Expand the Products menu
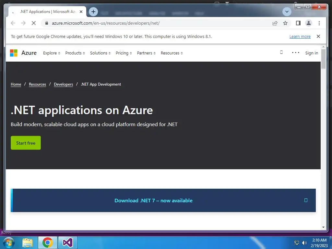The height and width of the screenshot is (249, 332). pyautogui.click(x=75, y=53)
